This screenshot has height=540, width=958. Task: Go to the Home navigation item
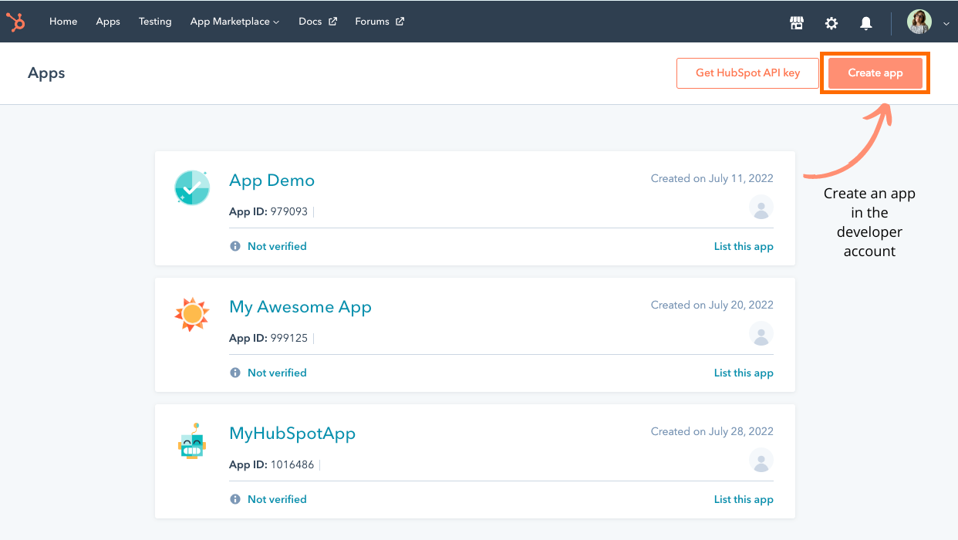click(62, 22)
